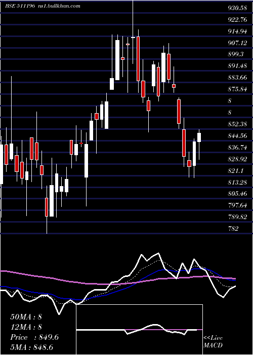Click the 899.3 price axis label
The width and height of the screenshot is (253, 355).
click(x=236, y=54)
